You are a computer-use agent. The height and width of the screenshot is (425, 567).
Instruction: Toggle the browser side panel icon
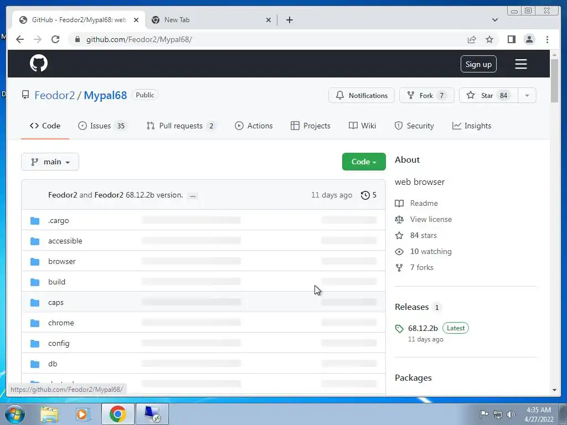coord(511,39)
